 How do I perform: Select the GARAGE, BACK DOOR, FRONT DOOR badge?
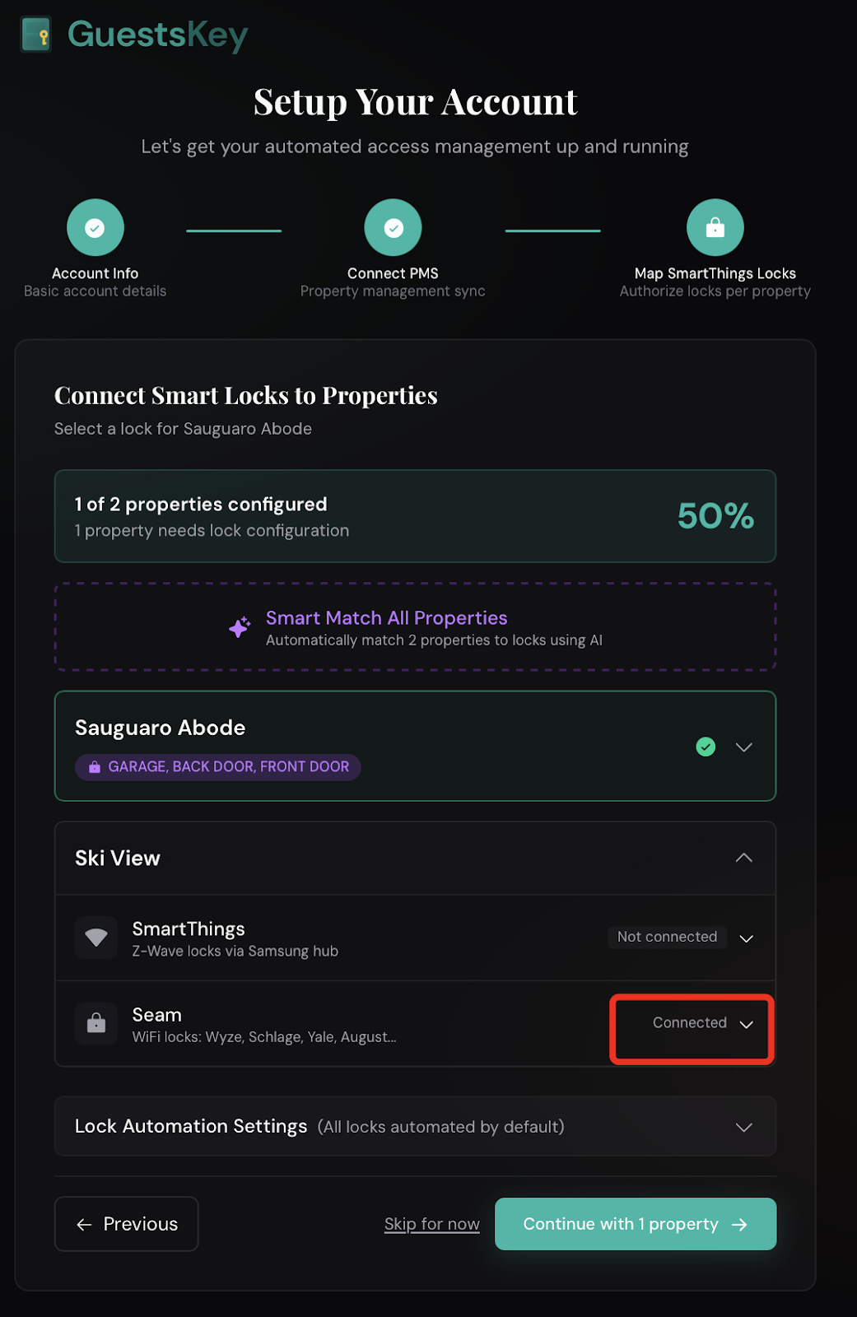217,766
